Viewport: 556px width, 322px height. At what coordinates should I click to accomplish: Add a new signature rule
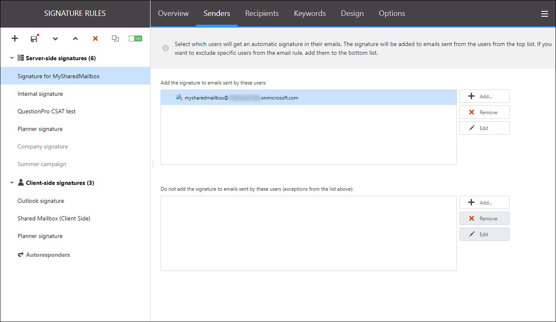point(15,38)
